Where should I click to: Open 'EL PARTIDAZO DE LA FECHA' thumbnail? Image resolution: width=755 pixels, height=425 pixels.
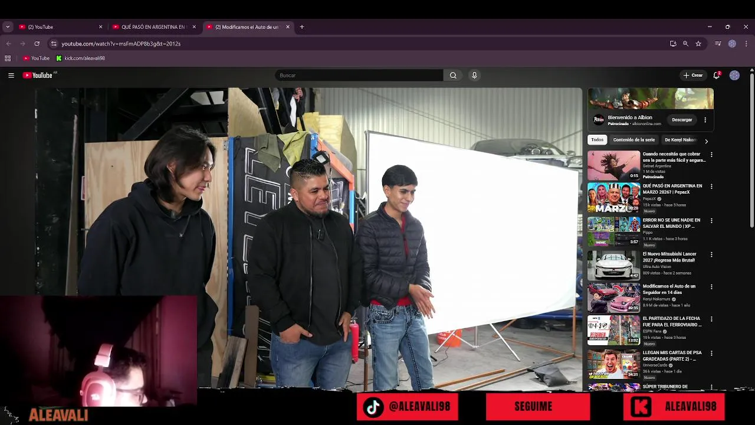(613, 329)
